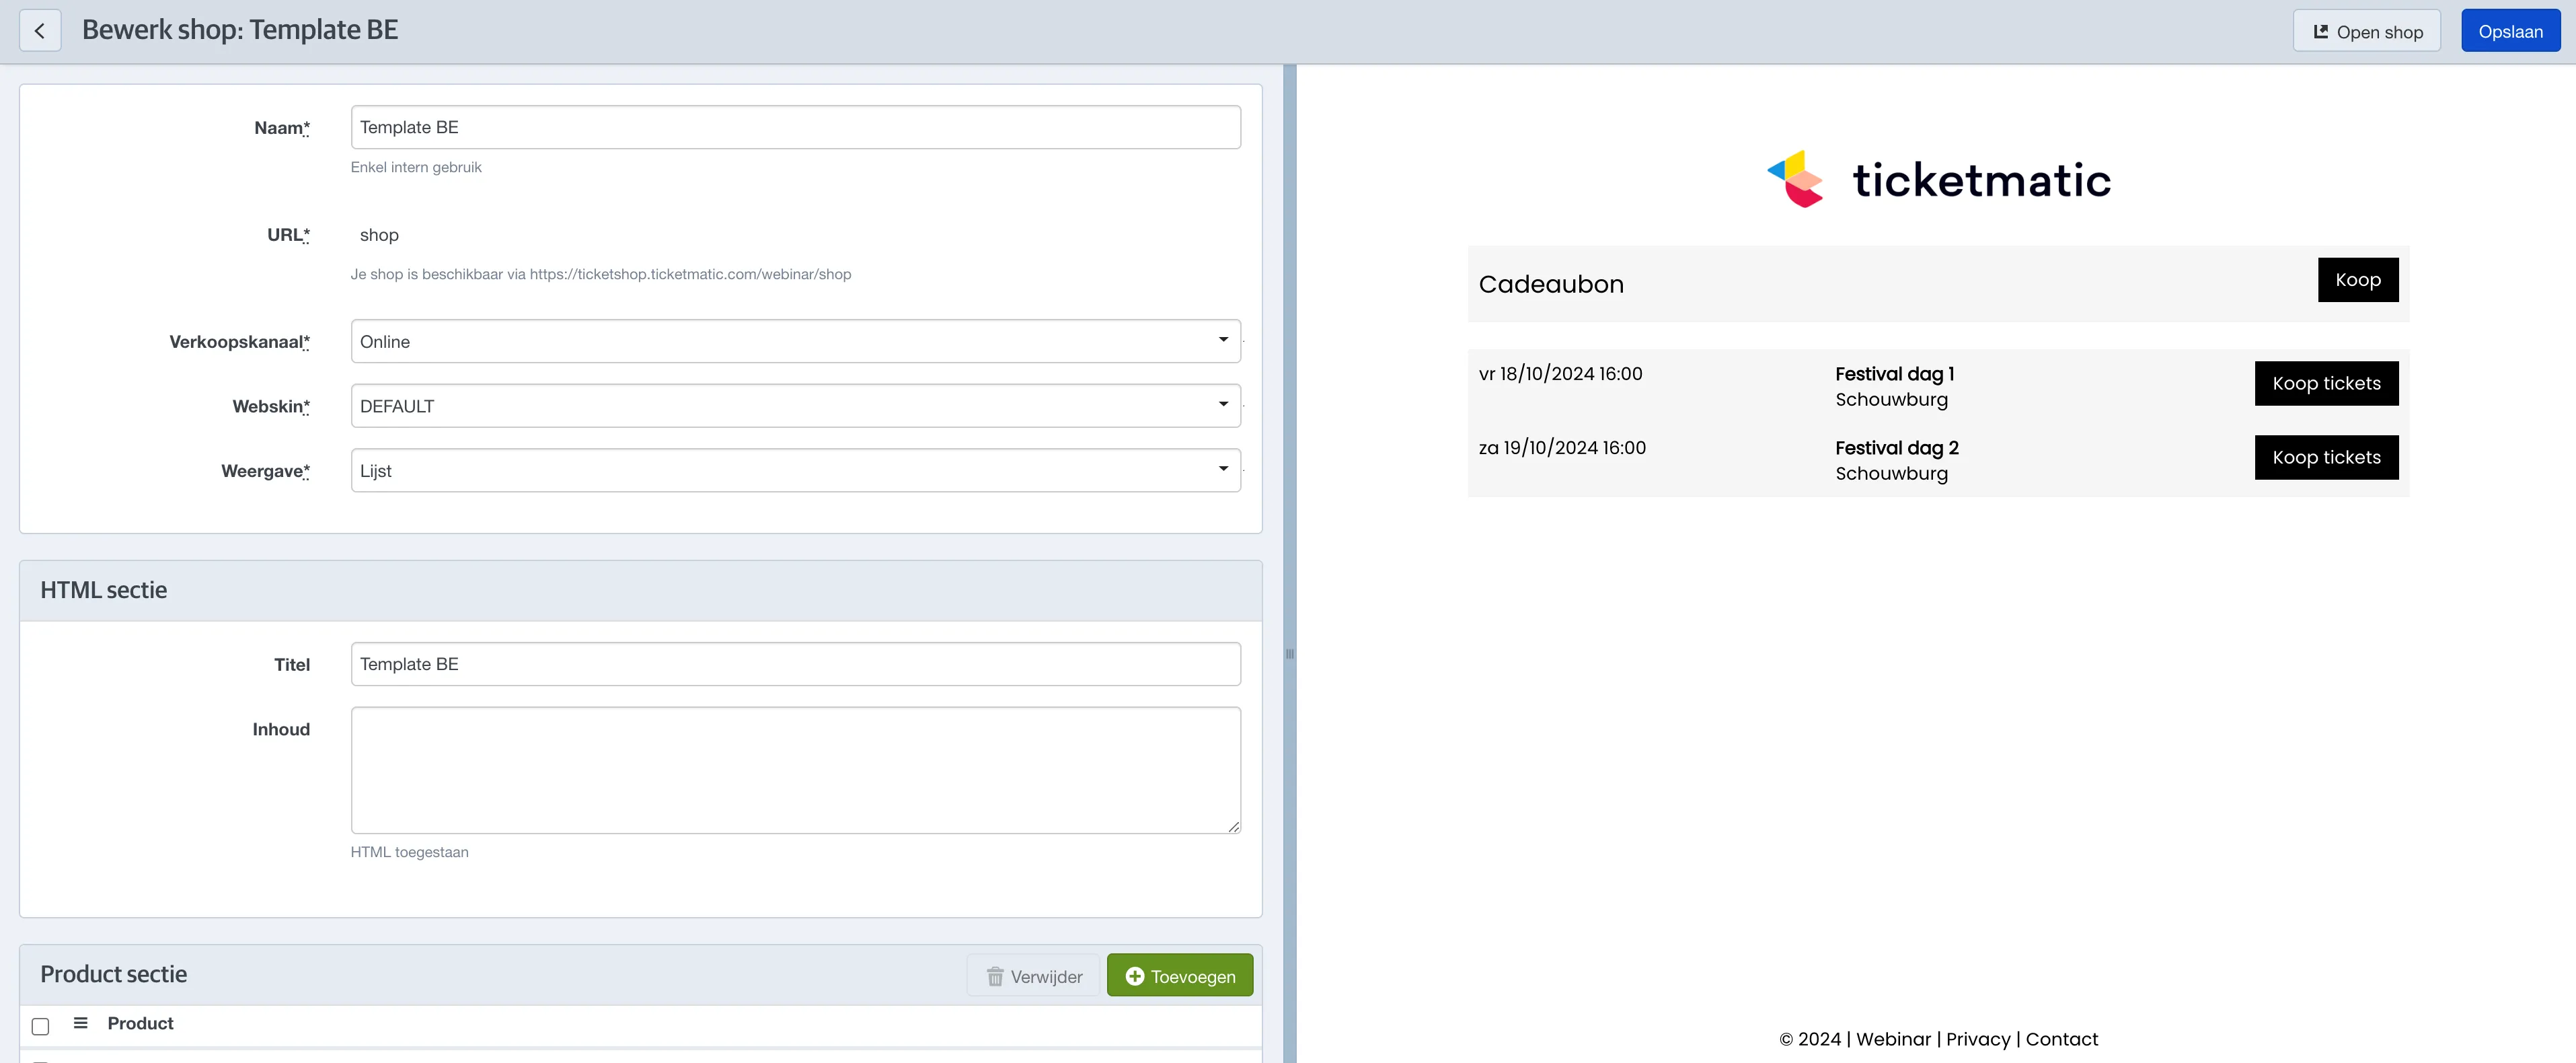
Task: Click the back arrow button
Action: point(40,31)
